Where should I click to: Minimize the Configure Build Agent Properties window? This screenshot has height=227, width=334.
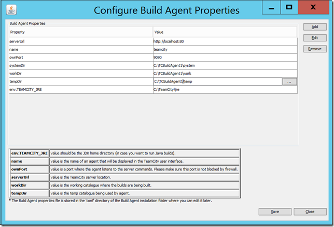pyautogui.click(x=271, y=7)
